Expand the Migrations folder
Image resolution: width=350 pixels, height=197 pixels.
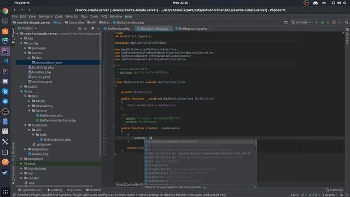pyautogui.click(x=26, y=149)
